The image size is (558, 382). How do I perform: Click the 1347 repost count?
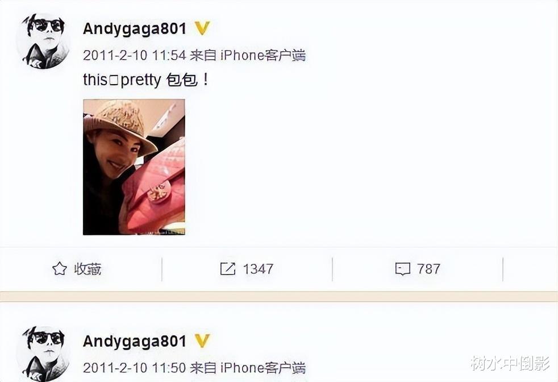pos(258,269)
